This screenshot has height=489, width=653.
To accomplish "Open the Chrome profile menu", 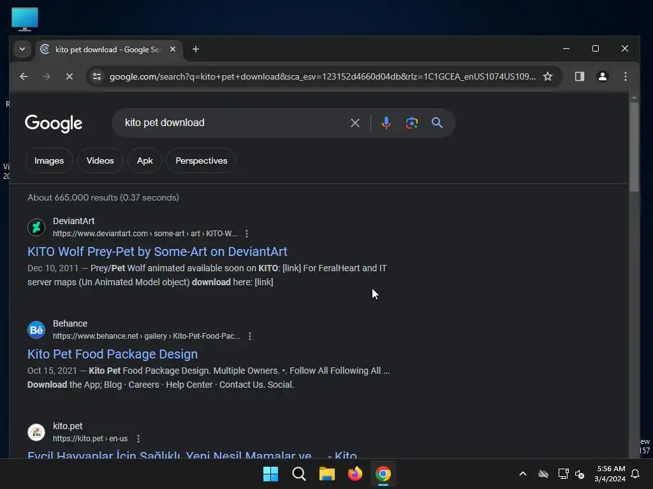I will click(x=602, y=76).
